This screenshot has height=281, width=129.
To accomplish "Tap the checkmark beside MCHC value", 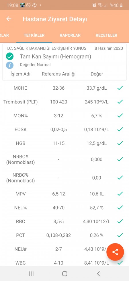I will [120, 88].
